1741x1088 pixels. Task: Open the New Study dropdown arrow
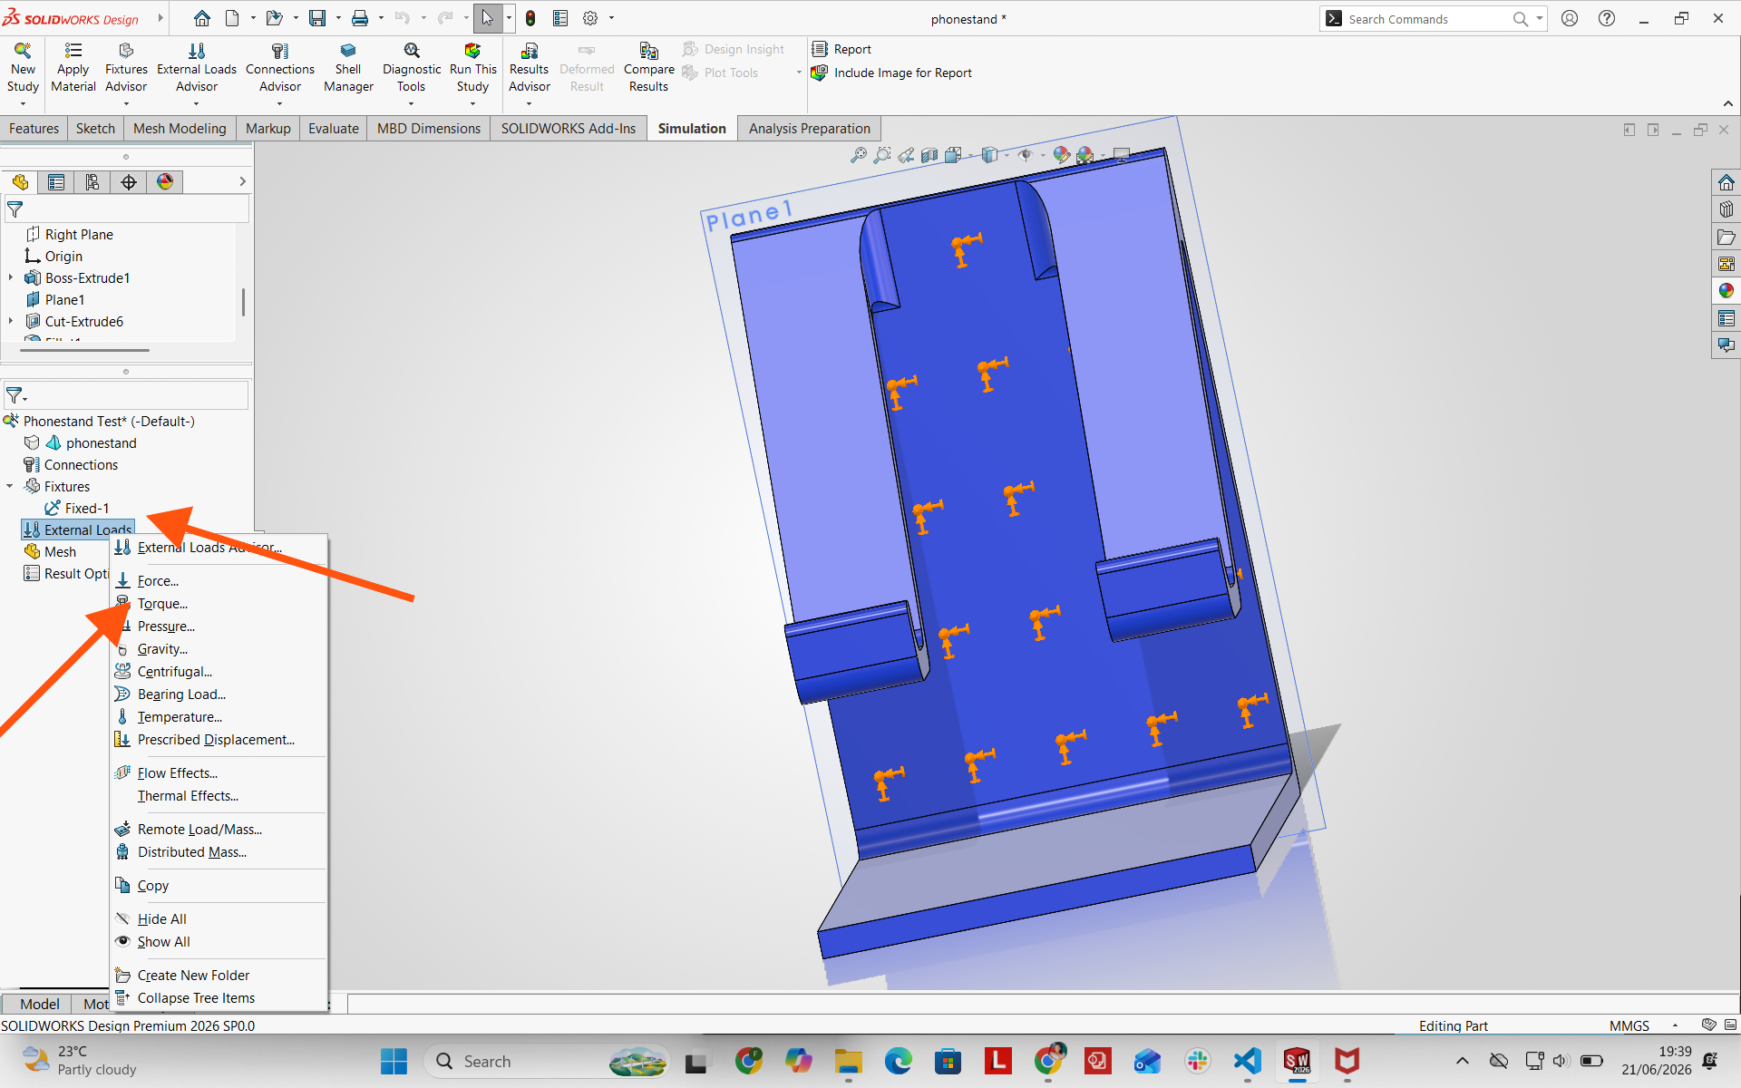pyautogui.click(x=23, y=103)
